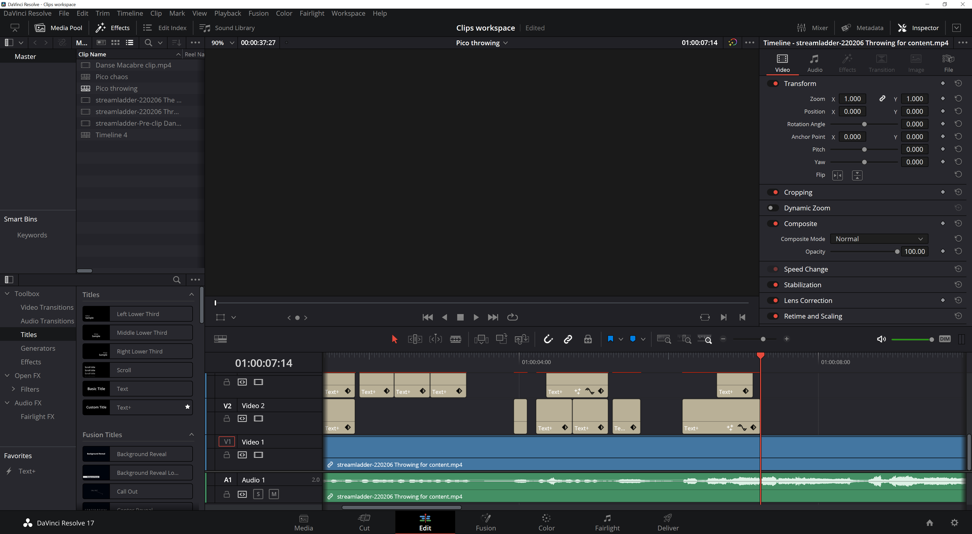Play the timeline forward
This screenshot has height=534, width=972.
[x=476, y=317]
